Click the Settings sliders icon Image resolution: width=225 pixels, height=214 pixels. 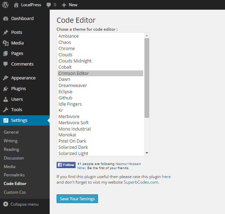[6, 120]
